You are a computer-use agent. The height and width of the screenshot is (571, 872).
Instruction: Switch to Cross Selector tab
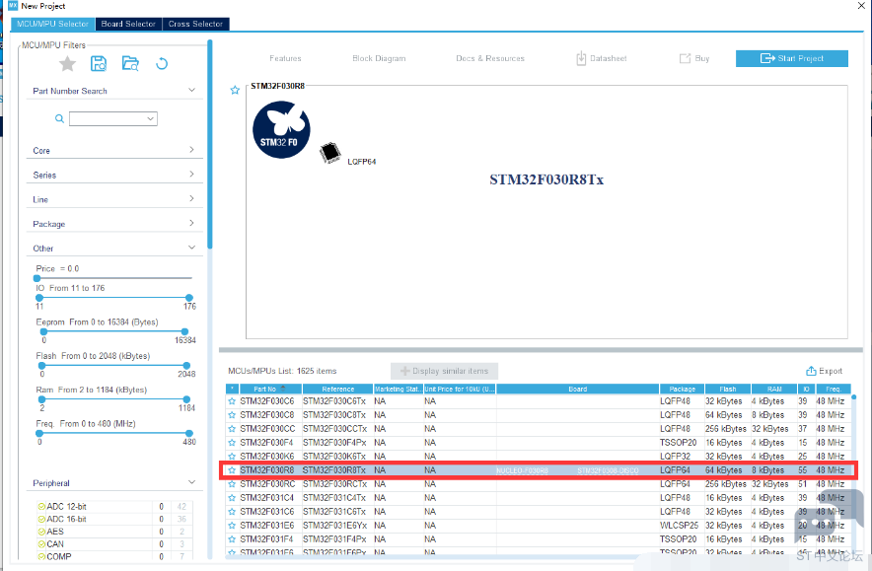point(195,24)
